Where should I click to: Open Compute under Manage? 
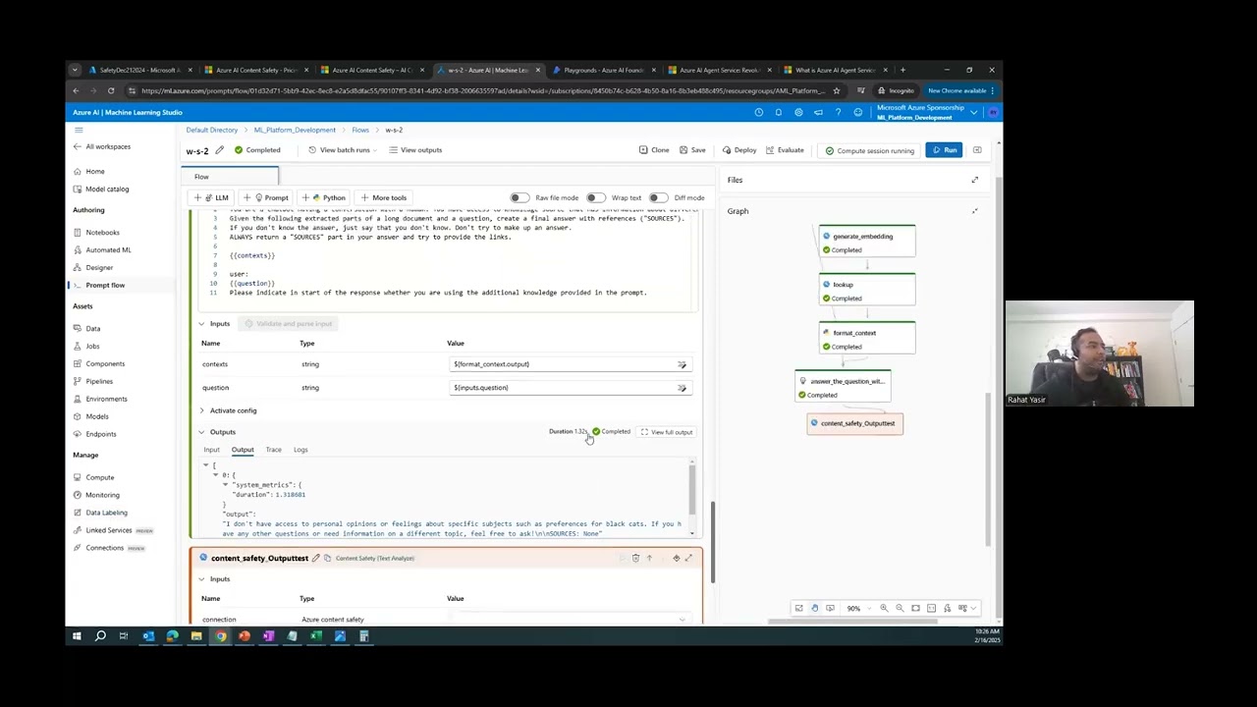(99, 477)
